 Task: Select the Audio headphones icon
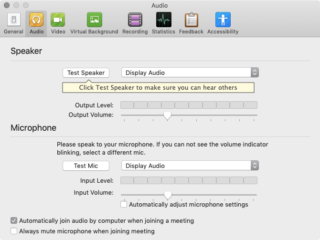coord(36,20)
